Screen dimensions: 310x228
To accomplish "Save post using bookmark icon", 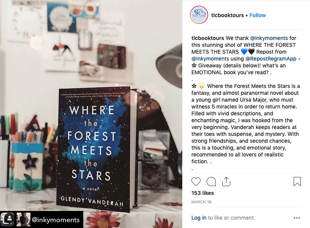I will point(297,182).
